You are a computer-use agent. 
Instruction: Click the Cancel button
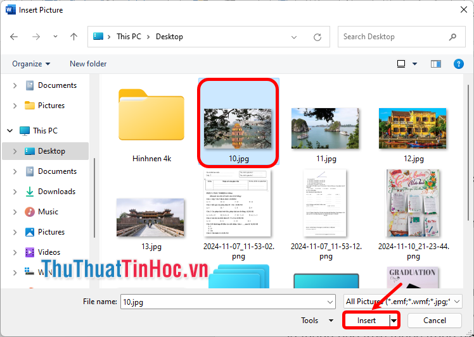(435, 321)
